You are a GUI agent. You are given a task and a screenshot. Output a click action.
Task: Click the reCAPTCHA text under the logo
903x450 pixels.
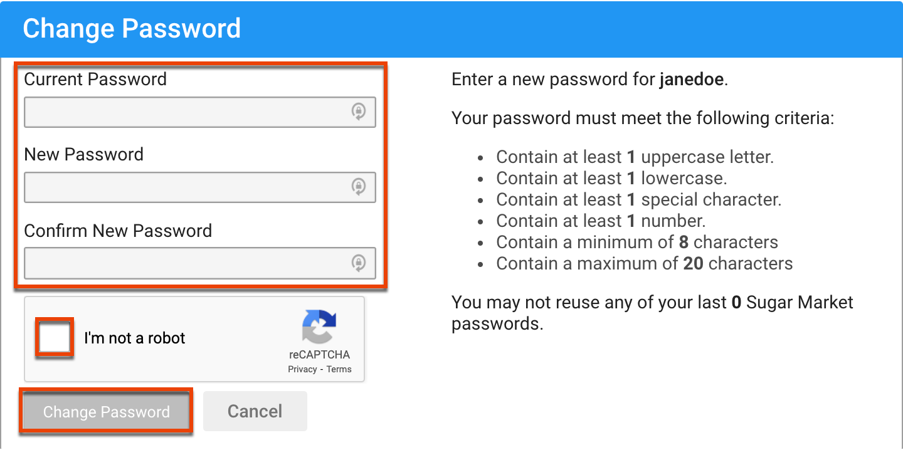click(319, 355)
